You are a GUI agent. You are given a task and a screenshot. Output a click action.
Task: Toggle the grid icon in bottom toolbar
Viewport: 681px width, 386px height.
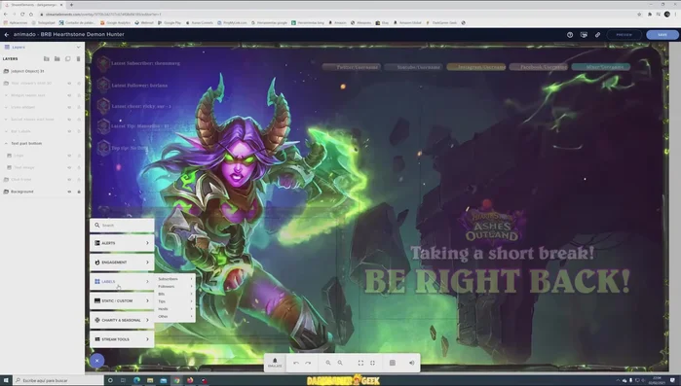(393, 363)
